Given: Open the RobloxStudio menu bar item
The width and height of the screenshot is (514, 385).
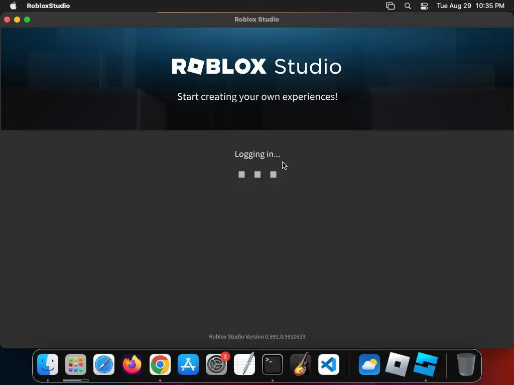Looking at the screenshot, I should tap(48, 6).
